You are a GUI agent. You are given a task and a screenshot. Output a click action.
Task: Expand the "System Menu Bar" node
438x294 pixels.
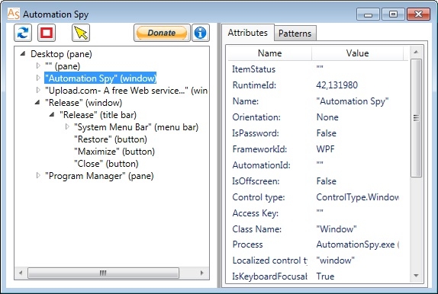point(67,126)
